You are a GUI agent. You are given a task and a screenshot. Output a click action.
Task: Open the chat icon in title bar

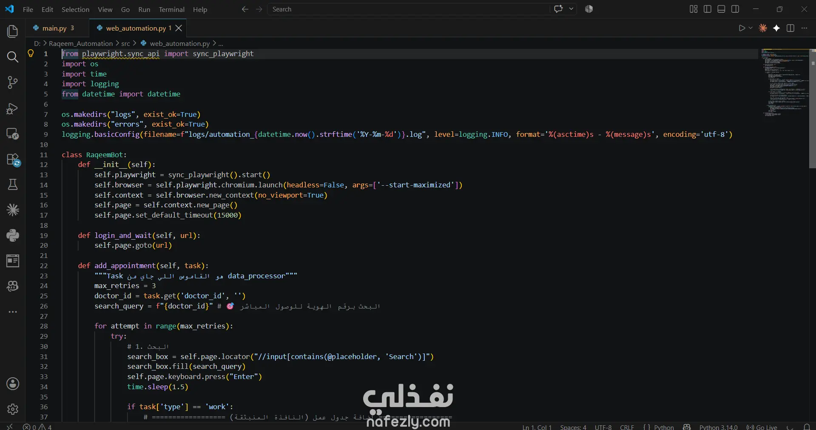click(558, 9)
